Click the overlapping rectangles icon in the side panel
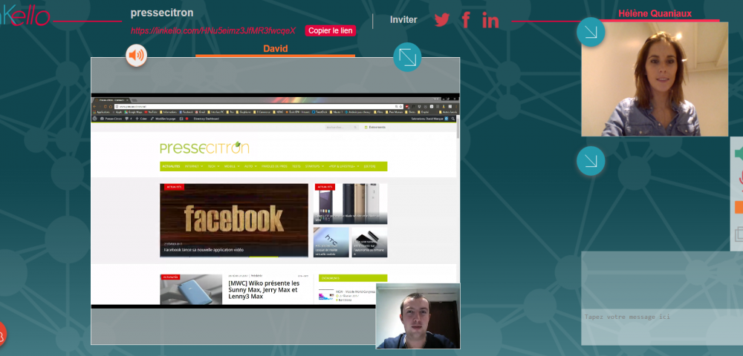 coord(739,234)
